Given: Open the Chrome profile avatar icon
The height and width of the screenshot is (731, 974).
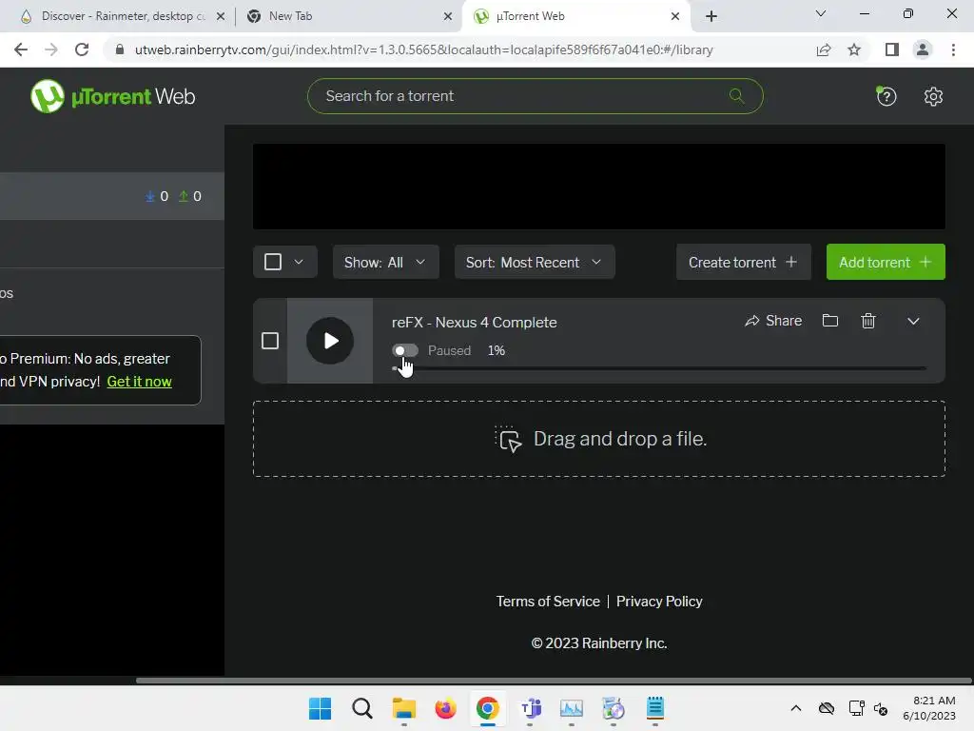Looking at the screenshot, I should coord(923,49).
